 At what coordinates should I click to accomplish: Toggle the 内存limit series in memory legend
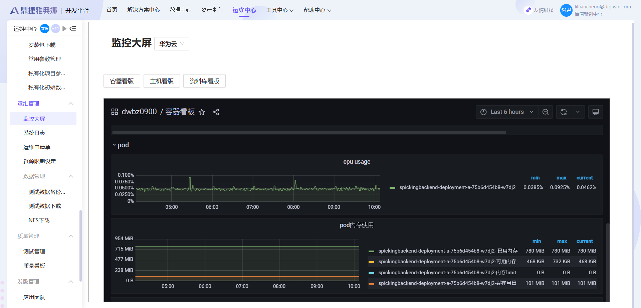[447, 273]
